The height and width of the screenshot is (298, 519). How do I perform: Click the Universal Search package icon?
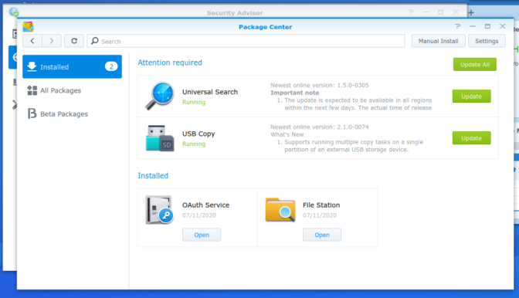[160, 96]
